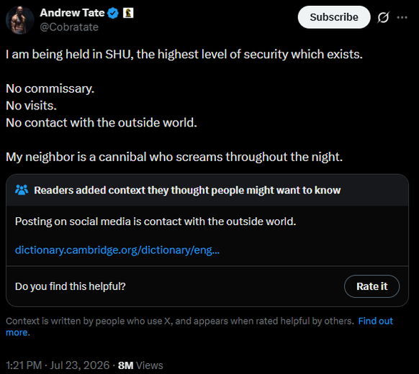Click the Rate it button
Screen dimensions: 419x374
click(x=371, y=286)
